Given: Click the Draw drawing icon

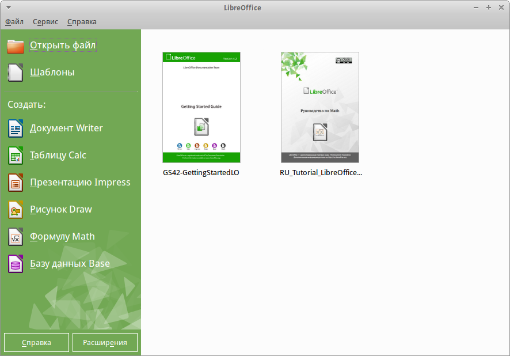Looking at the screenshot, I should [x=16, y=210].
